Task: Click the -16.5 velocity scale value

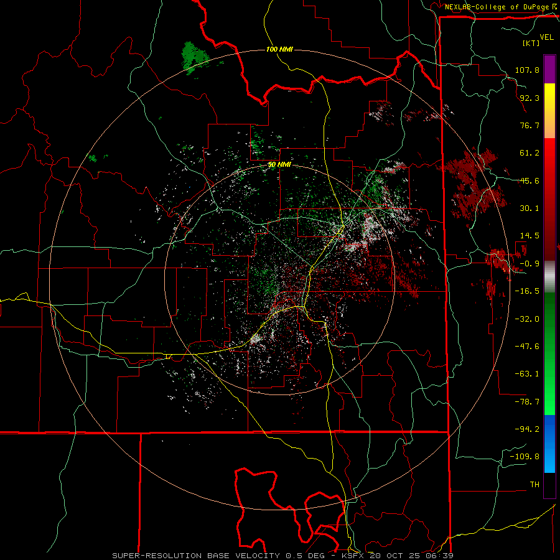Action: pyautogui.click(x=527, y=291)
